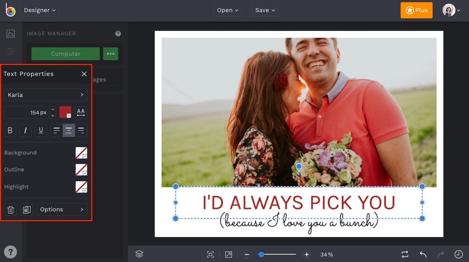Viewport: 469px width, 262px height.
Task: Click the round help button bottom left
Action: click(10, 252)
